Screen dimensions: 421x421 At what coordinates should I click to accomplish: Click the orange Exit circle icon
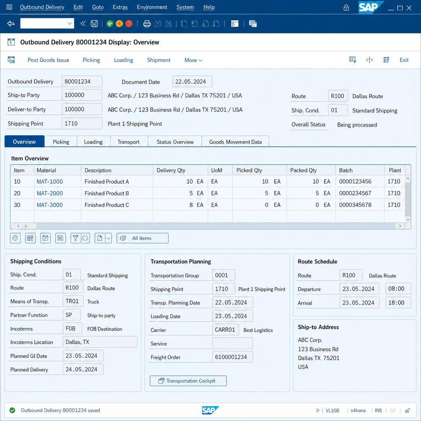[x=119, y=24]
